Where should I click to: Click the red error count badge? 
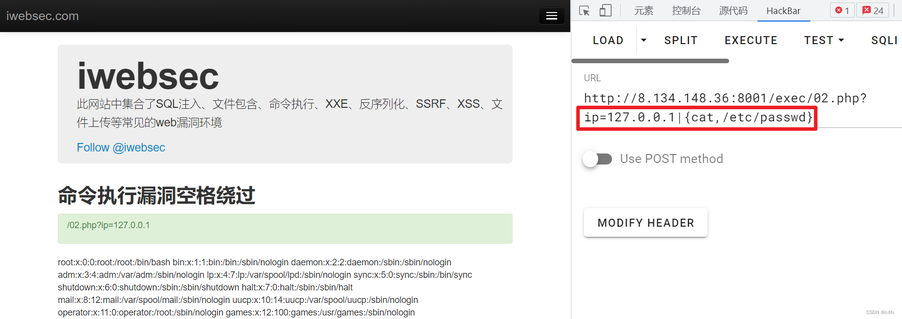(x=842, y=11)
